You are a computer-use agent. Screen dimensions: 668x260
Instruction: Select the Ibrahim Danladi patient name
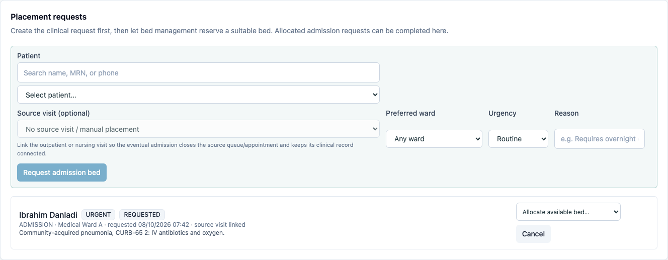(48, 215)
